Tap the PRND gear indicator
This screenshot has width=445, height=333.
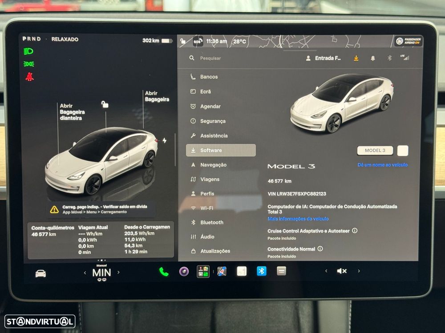[x=32, y=39]
